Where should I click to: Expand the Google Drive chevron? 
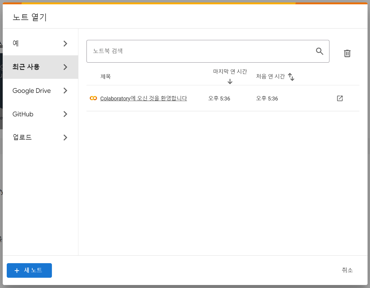click(x=65, y=91)
